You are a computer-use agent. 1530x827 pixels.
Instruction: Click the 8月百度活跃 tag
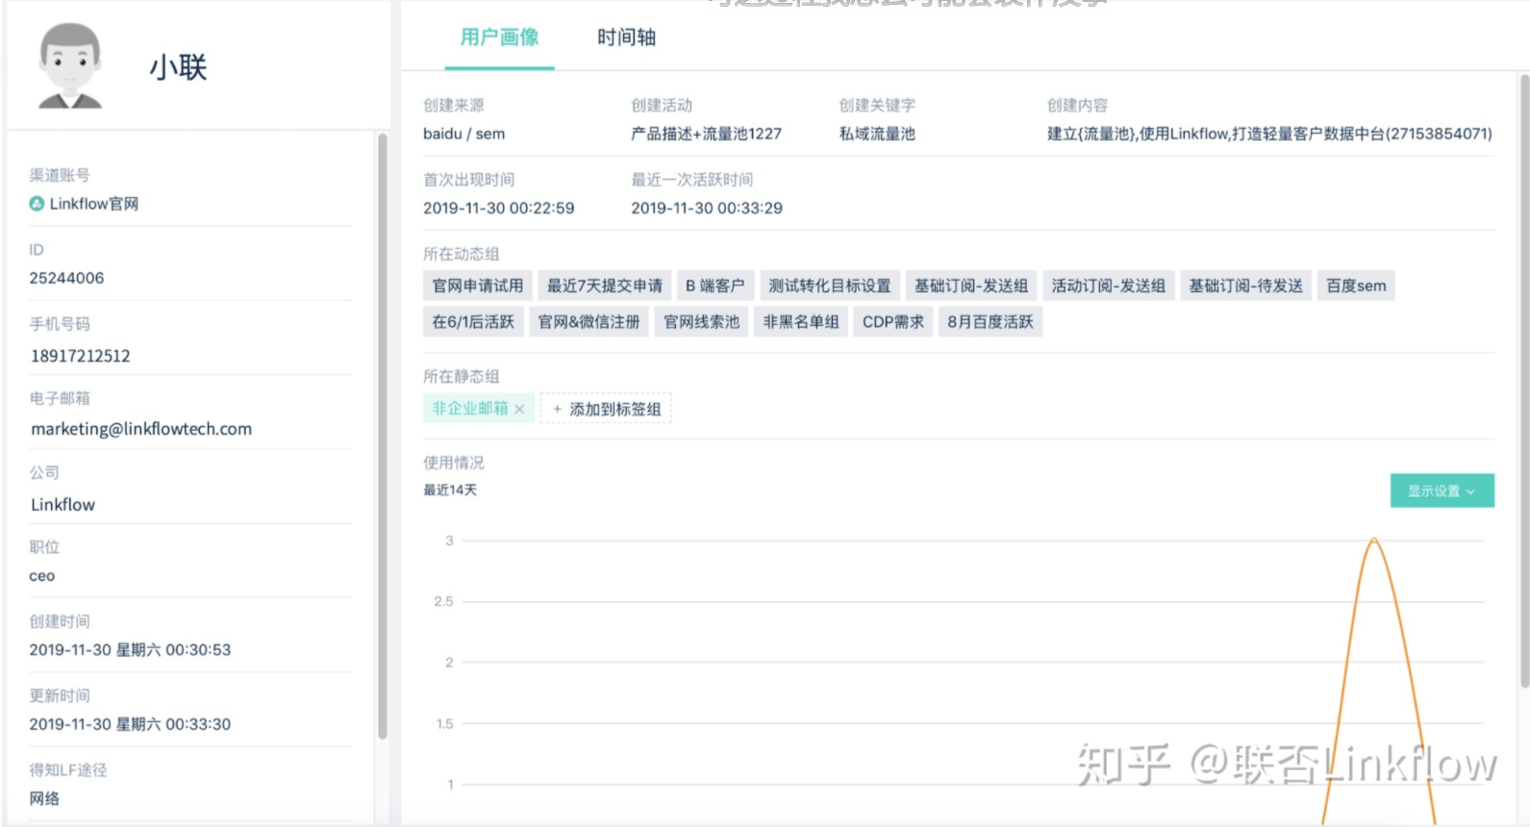991,321
